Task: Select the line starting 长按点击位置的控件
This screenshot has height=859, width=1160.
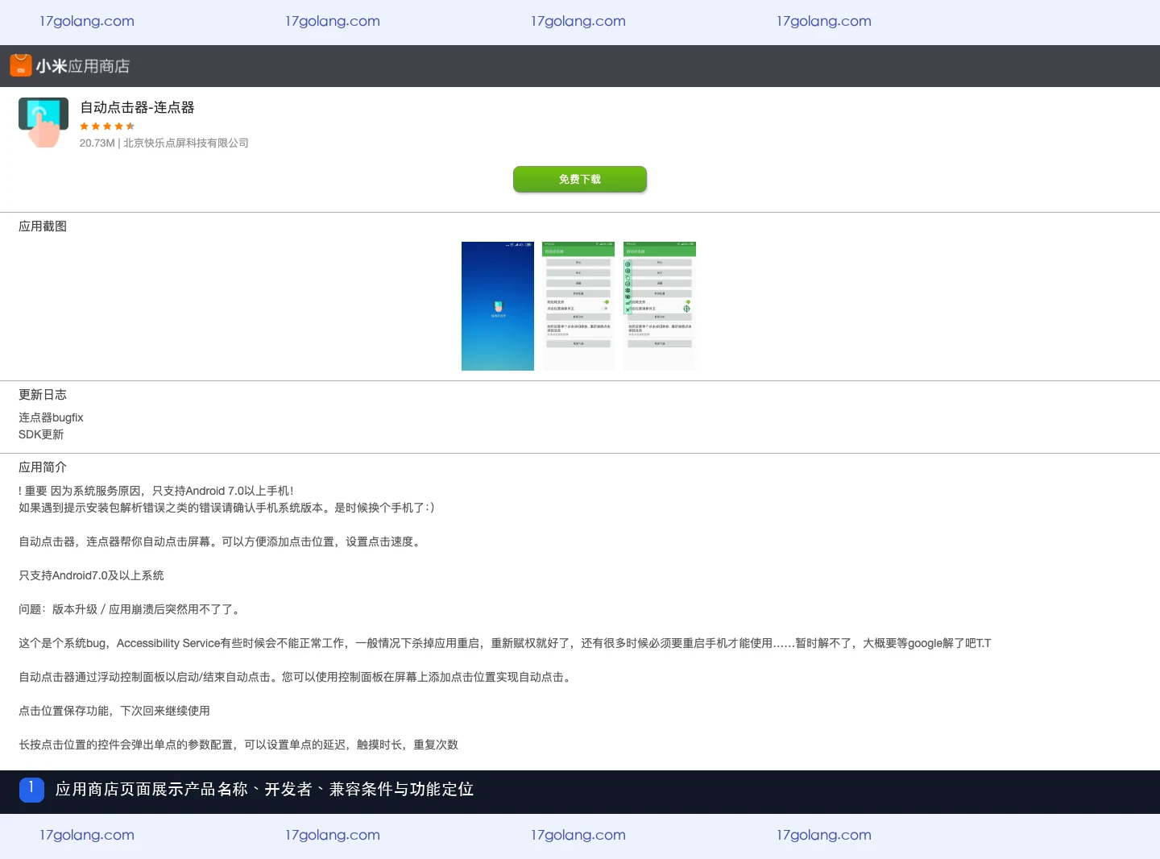Action: click(x=238, y=745)
